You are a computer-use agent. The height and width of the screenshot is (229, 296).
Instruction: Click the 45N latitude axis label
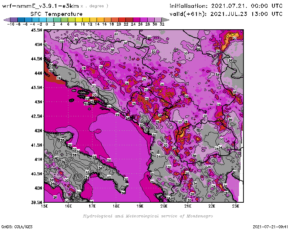point(38,44)
